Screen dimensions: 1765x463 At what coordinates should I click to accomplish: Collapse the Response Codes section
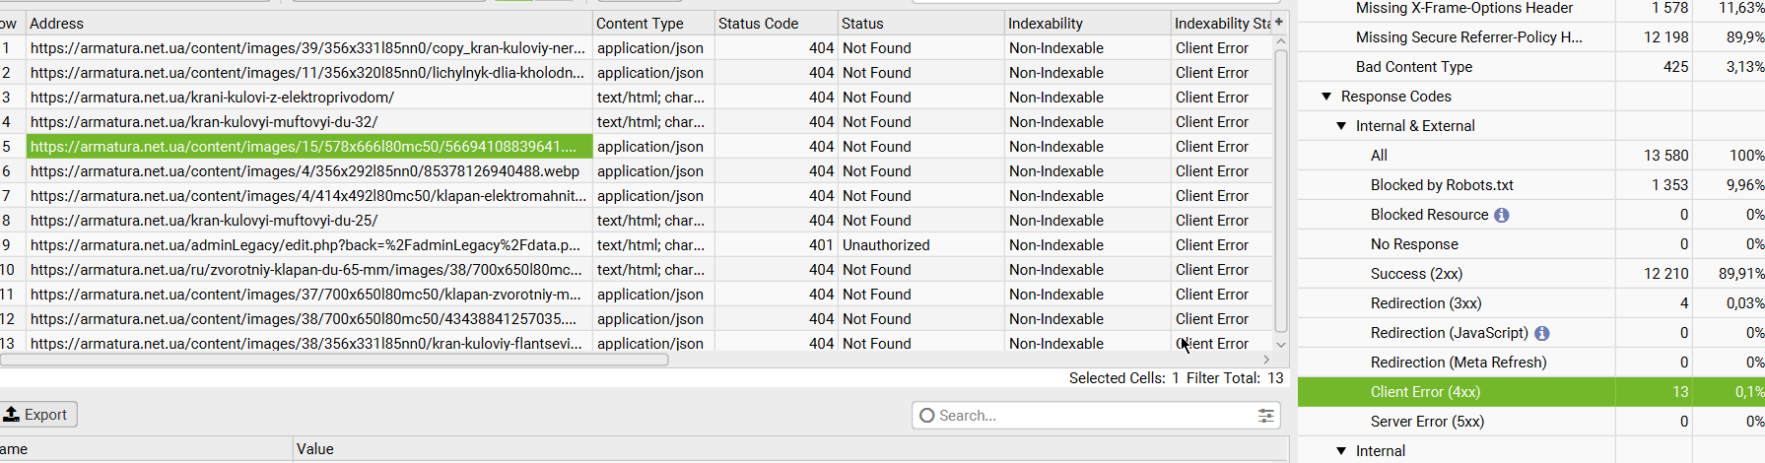tap(1326, 97)
